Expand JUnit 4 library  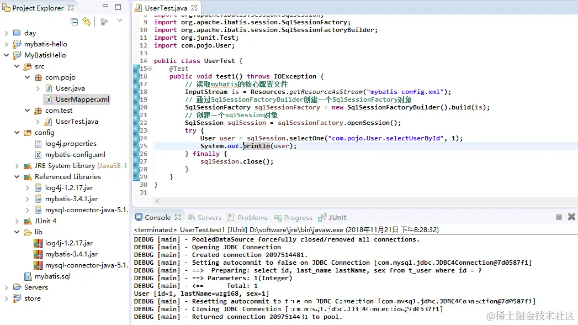tap(17, 221)
